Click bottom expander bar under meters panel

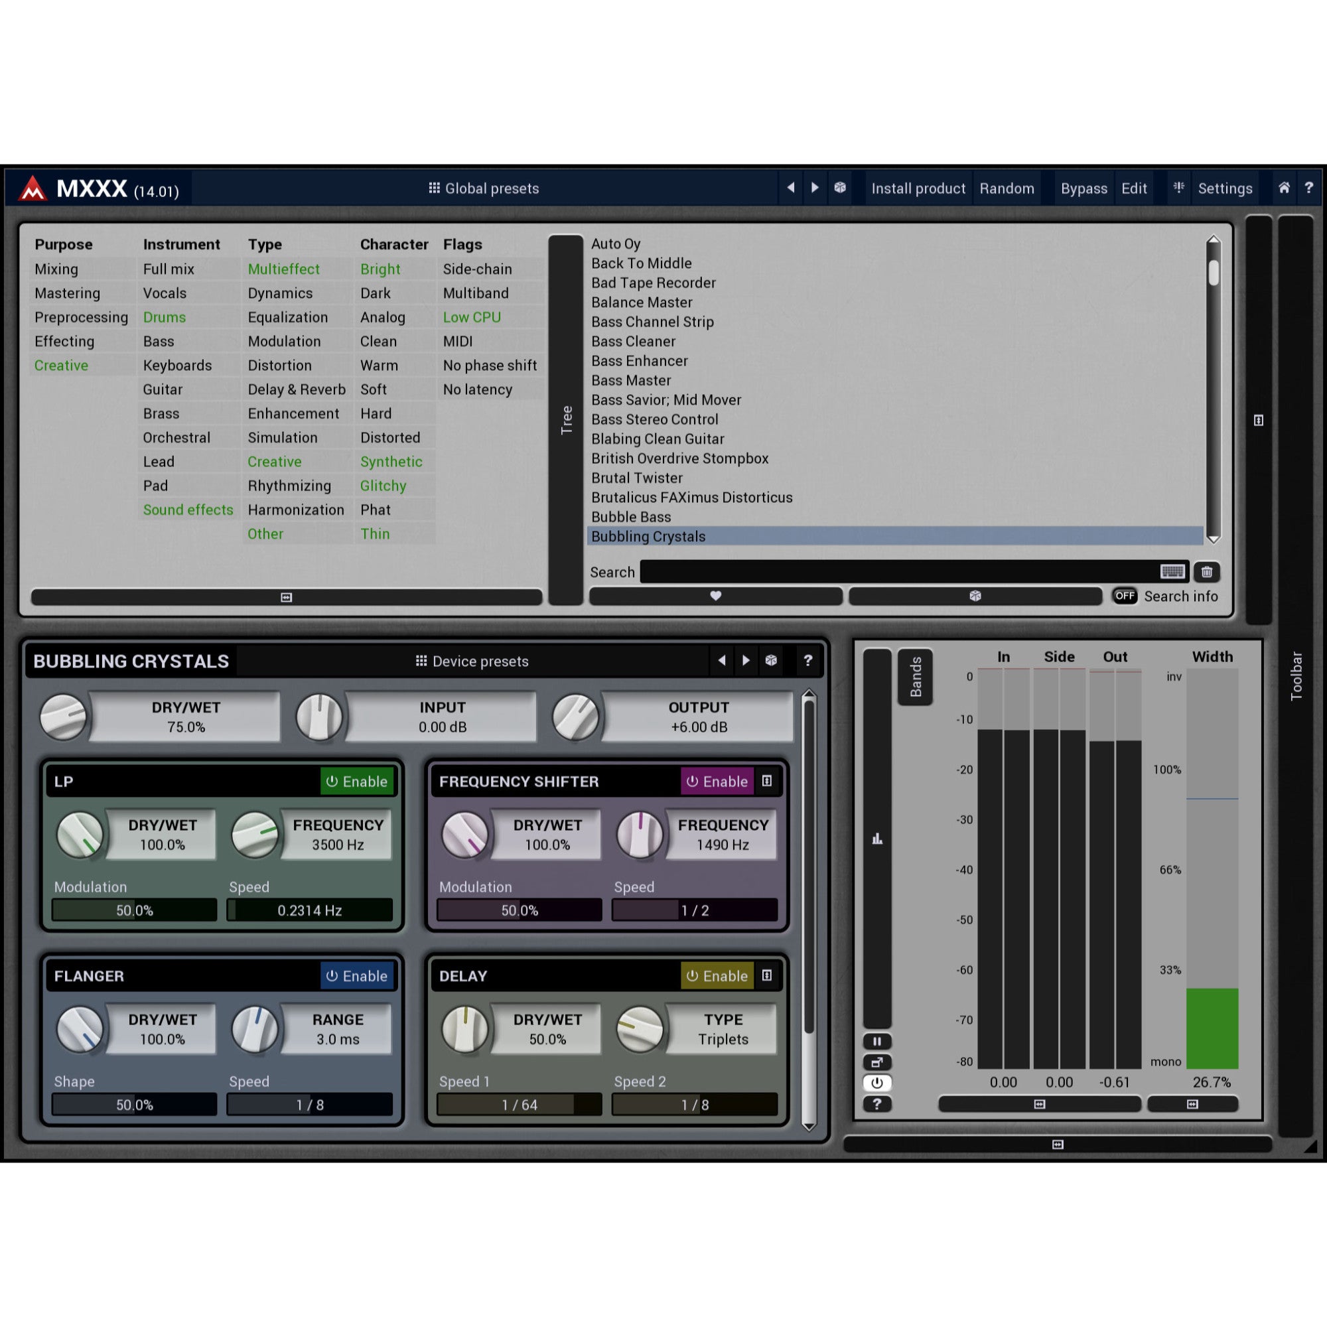1058,1145
